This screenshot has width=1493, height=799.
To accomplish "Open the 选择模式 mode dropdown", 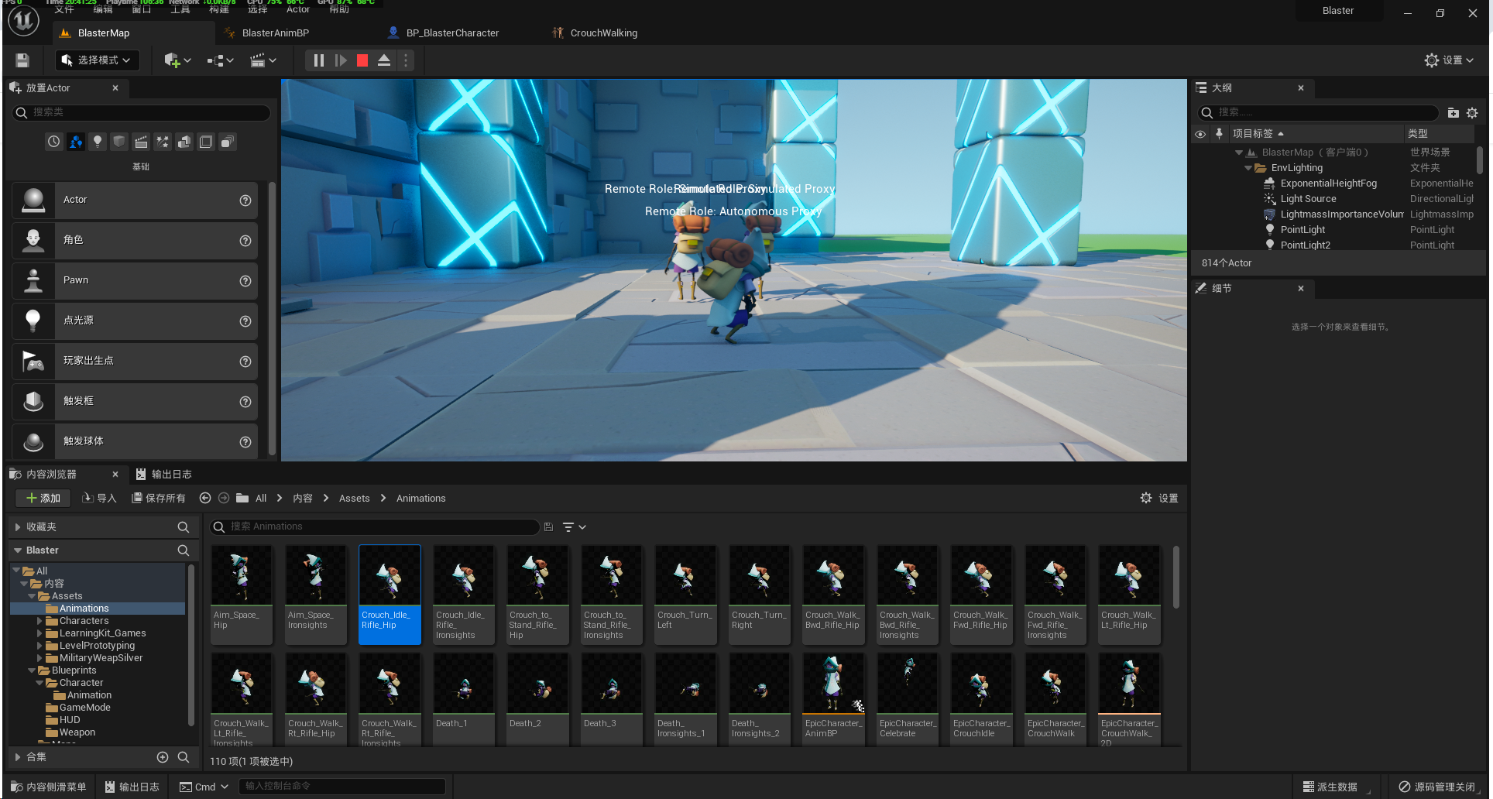I will 96,60.
